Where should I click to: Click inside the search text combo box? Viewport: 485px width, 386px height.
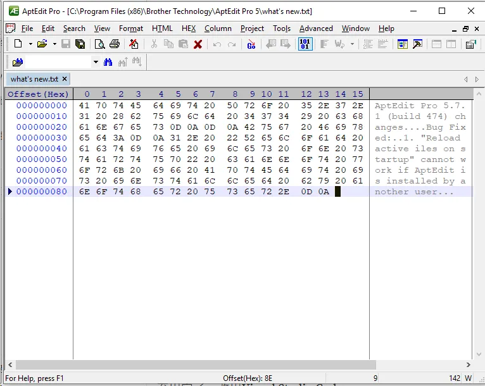[59, 62]
